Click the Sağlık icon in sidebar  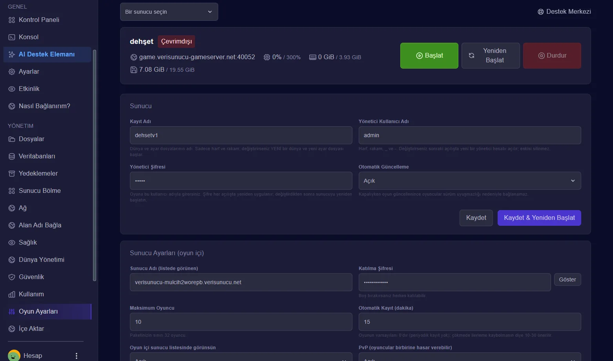point(12,243)
